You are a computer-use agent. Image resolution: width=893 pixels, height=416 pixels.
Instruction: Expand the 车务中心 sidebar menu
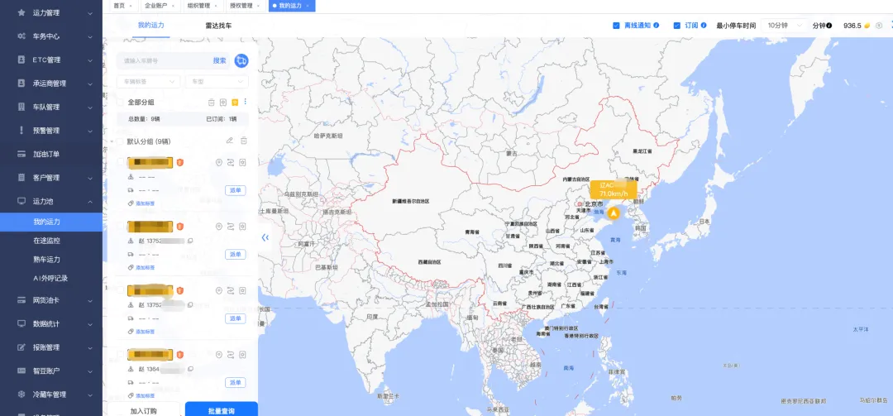pos(51,36)
